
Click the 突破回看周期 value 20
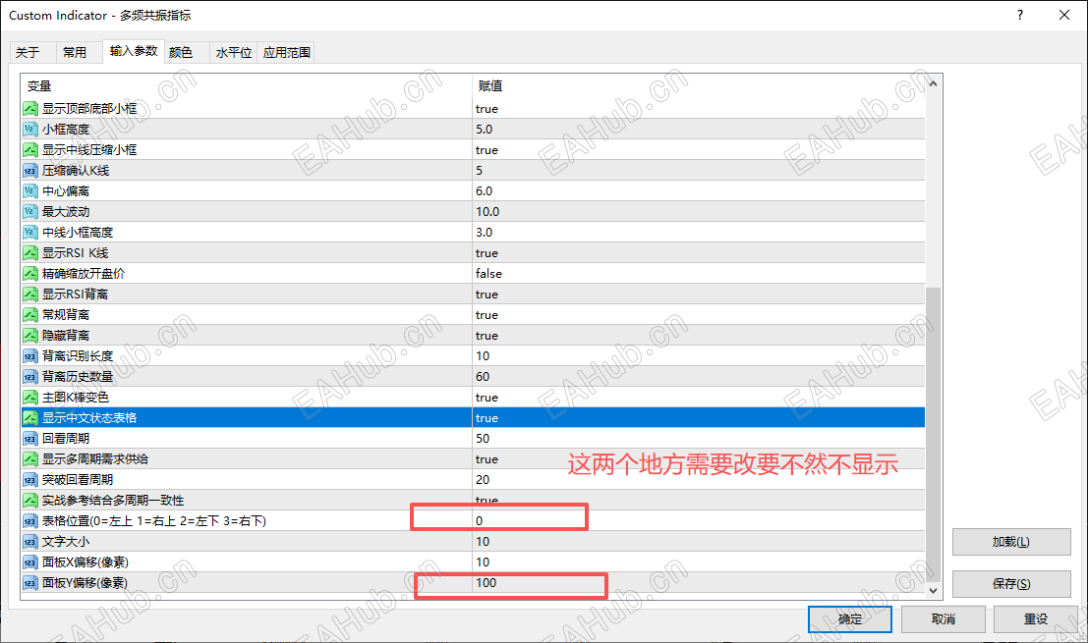483,479
